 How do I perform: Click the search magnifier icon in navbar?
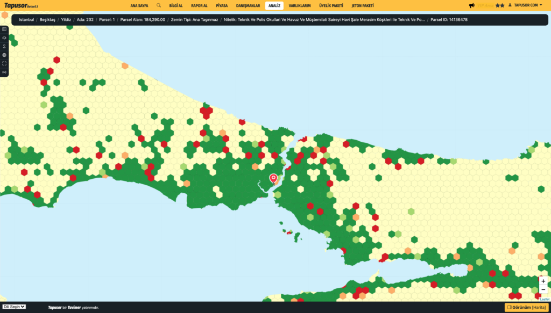159,5
